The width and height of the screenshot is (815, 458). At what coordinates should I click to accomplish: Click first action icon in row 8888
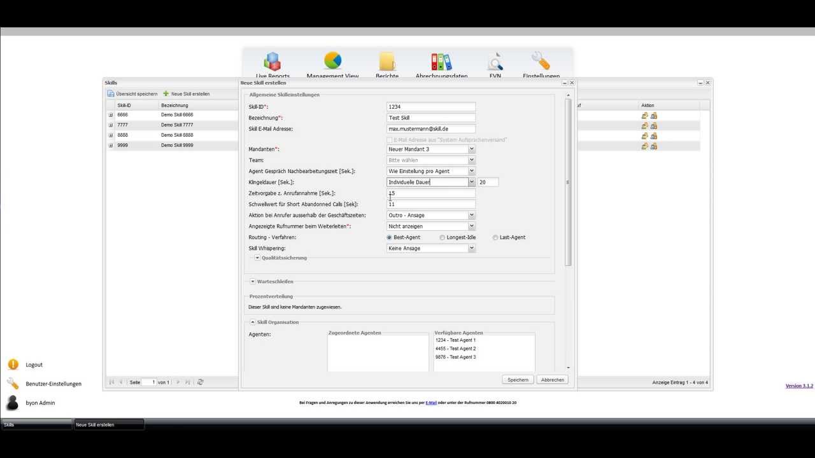coord(645,135)
